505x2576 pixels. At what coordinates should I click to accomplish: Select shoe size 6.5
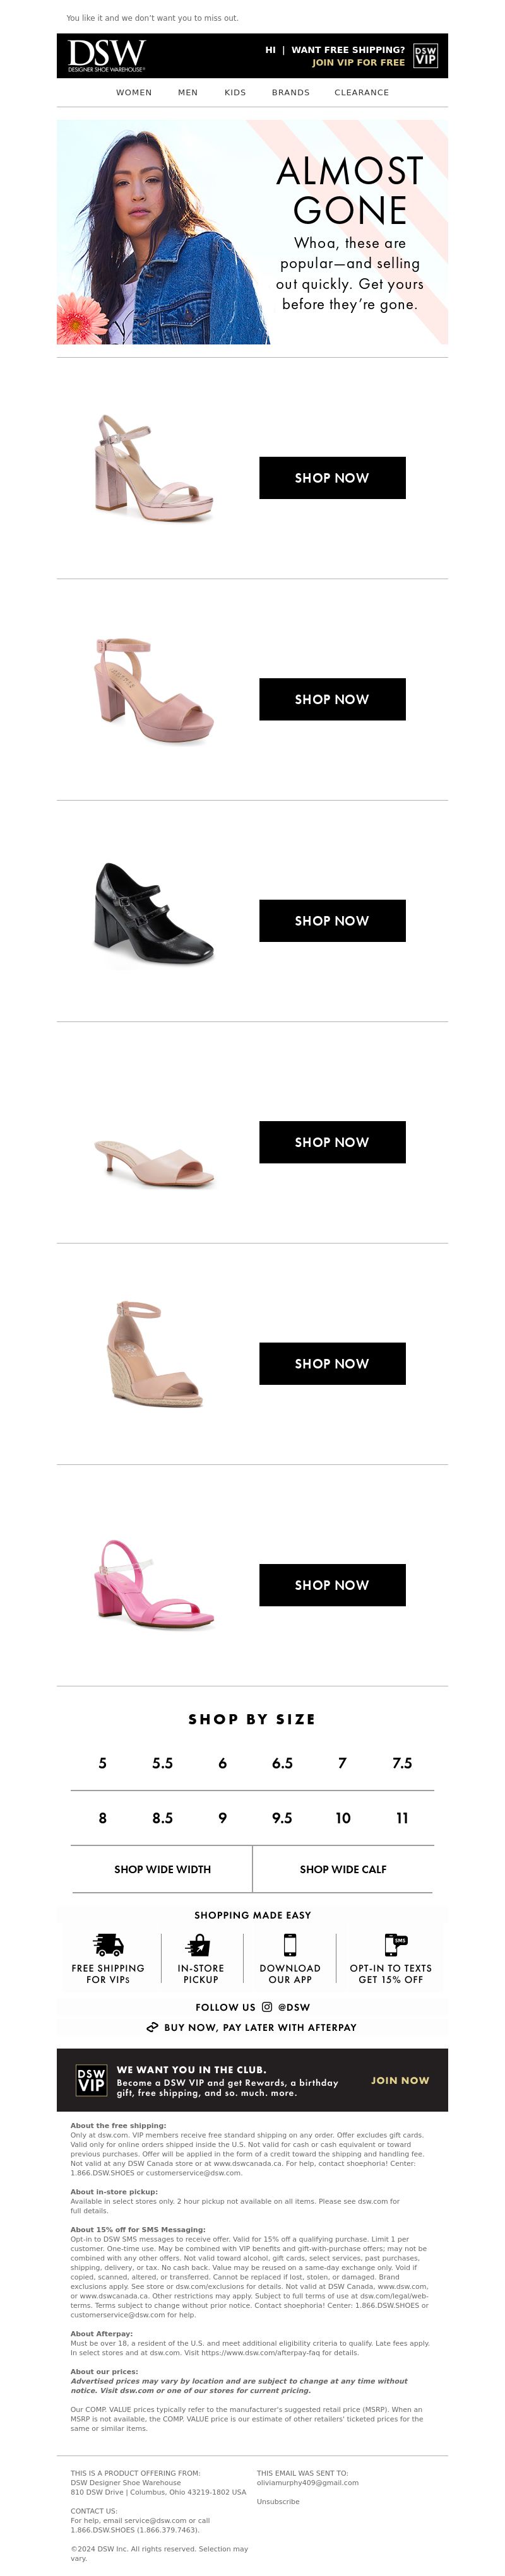[282, 1762]
